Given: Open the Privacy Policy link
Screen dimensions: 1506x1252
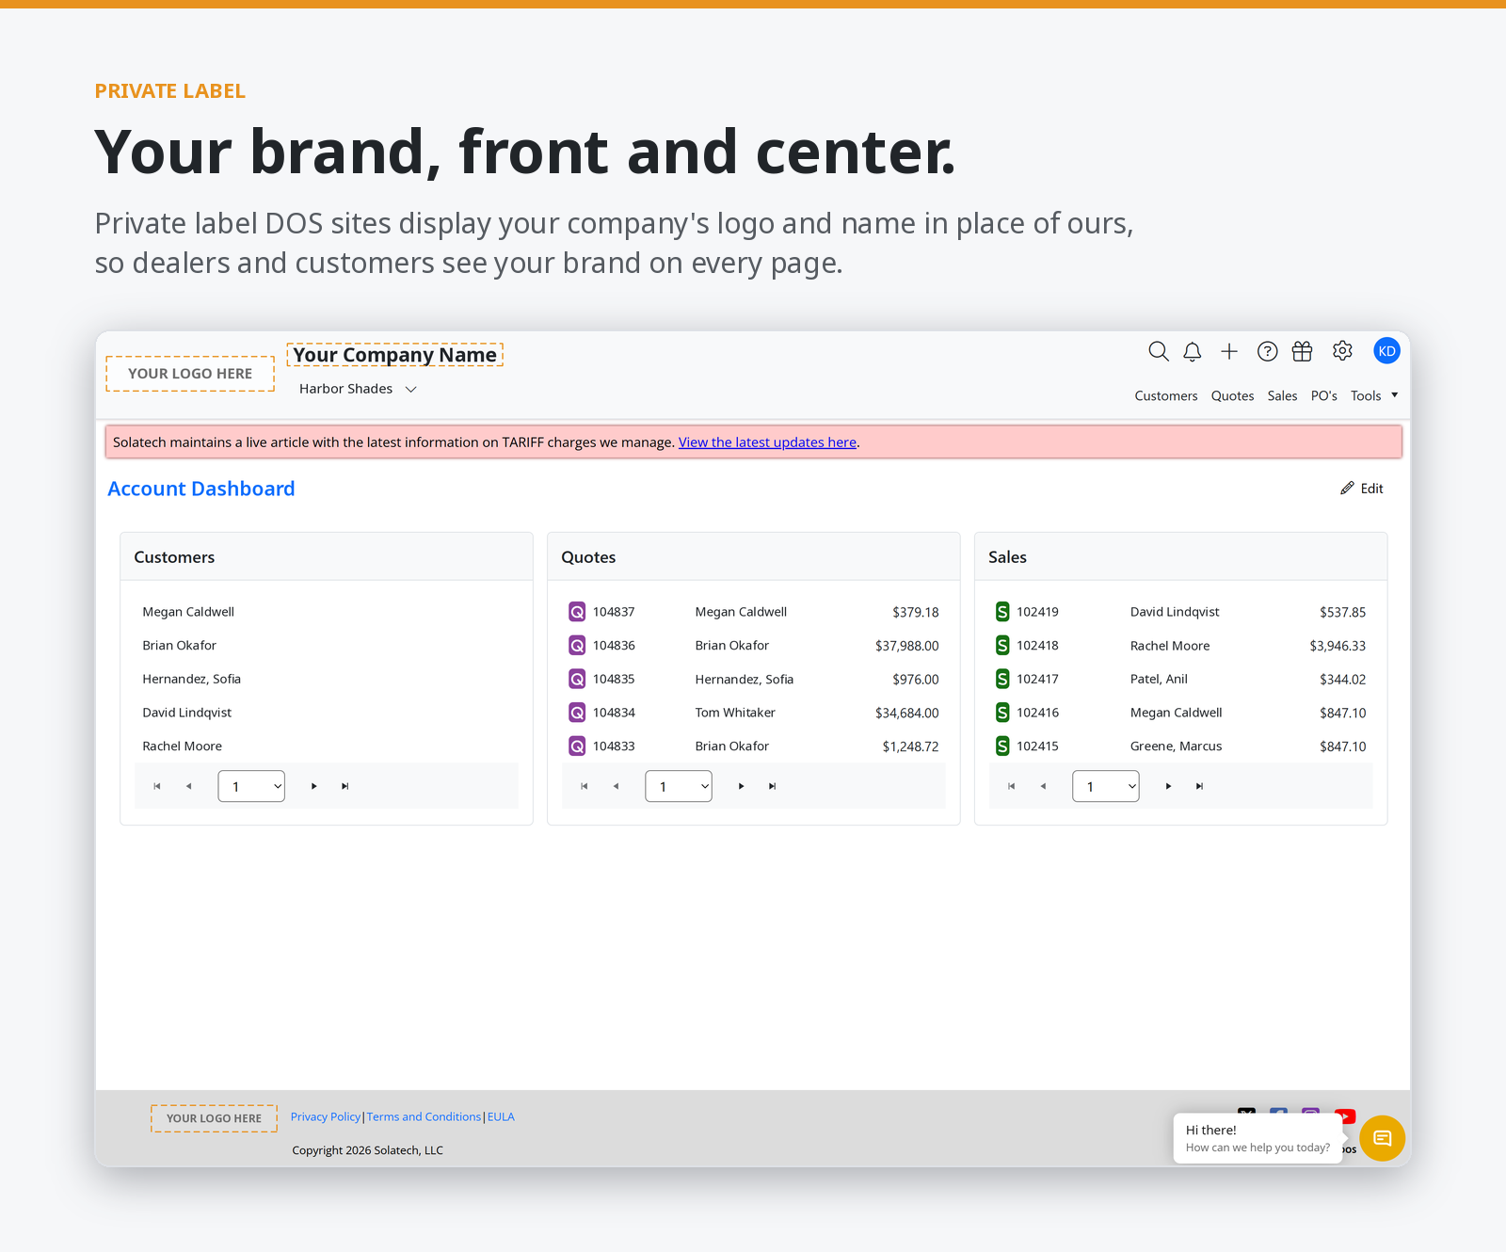Looking at the screenshot, I should (326, 1117).
